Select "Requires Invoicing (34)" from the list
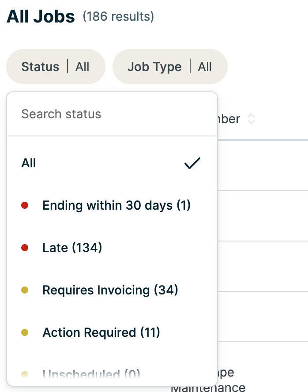 pos(110,290)
